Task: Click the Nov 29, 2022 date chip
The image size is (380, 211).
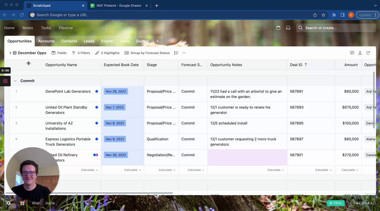Action: (x=116, y=91)
